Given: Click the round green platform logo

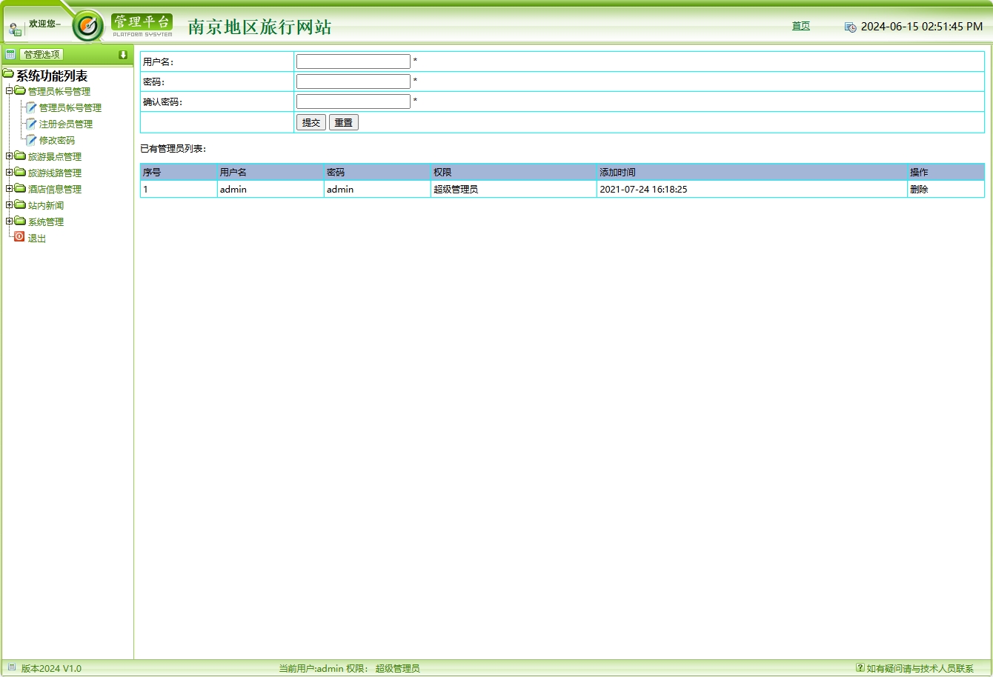Looking at the screenshot, I should (88, 26).
